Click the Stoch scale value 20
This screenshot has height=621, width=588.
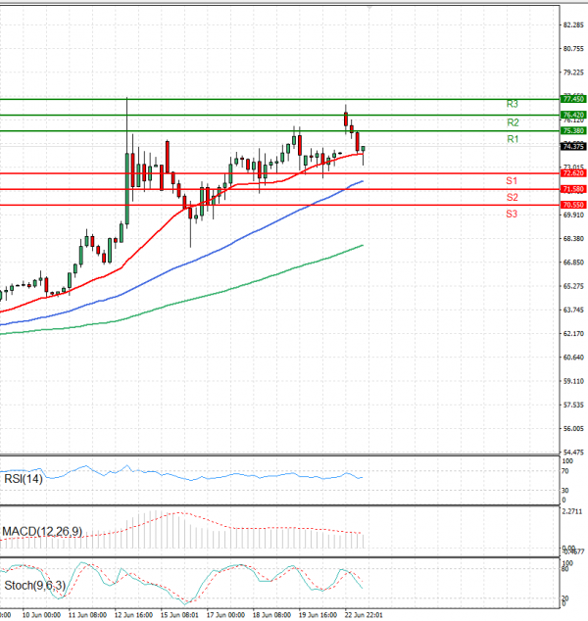click(565, 598)
